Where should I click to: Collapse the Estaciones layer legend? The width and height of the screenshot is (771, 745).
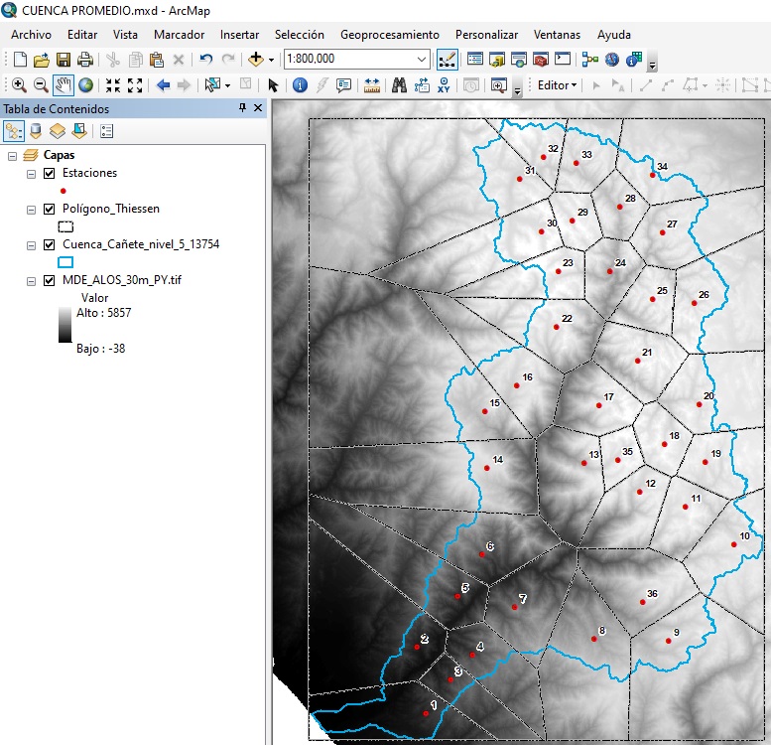click(x=31, y=174)
